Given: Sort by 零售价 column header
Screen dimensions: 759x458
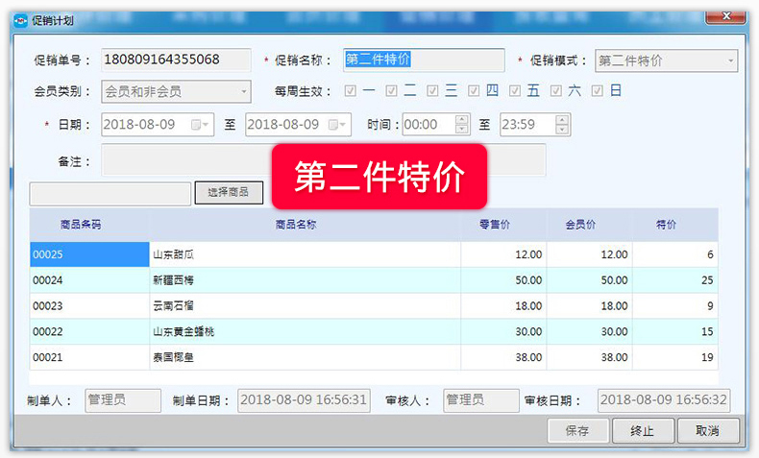Looking at the screenshot, I should [503, 225].
